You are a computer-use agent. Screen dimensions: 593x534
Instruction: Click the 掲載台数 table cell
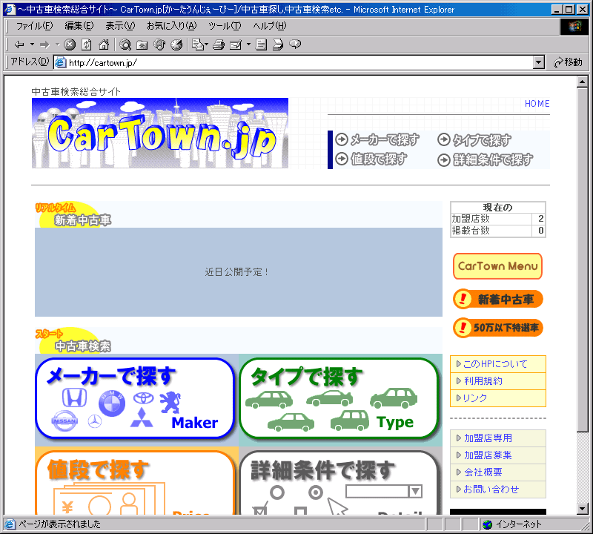point(491,231)
